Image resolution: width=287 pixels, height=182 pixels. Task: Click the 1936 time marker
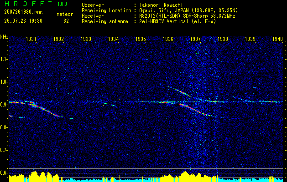(x=168, y=39)
